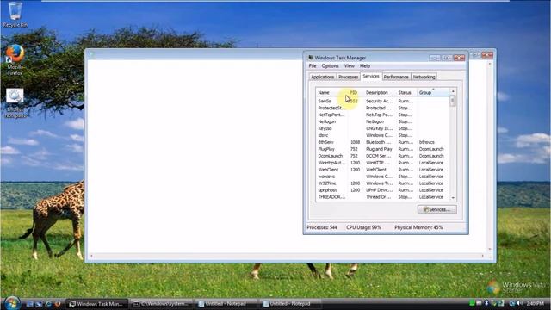The image size is (551, 310).
Task: Launch Firefox from the quick launch bar
Action: click(58, 304)
